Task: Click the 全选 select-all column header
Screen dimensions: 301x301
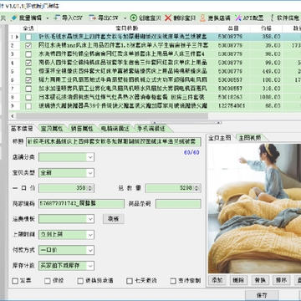Action: tap(28, 28)
